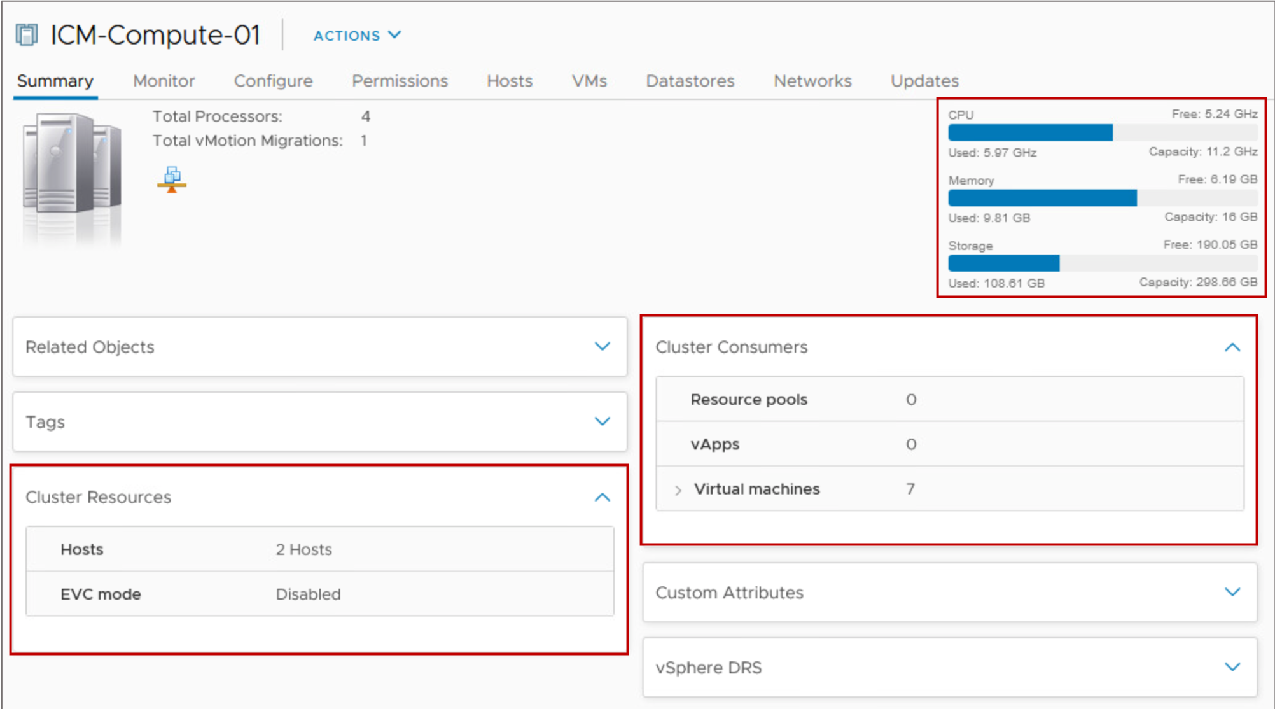Viewport: 1275px width, 709px height.
Task: Click the Virtual machines label
Action: (756, 489)
